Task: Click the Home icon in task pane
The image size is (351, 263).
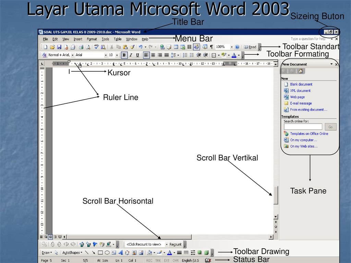Action: [301, 71]
